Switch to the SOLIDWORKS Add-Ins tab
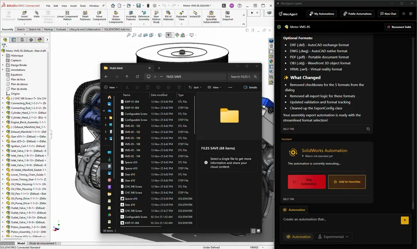 pos(117,29)
